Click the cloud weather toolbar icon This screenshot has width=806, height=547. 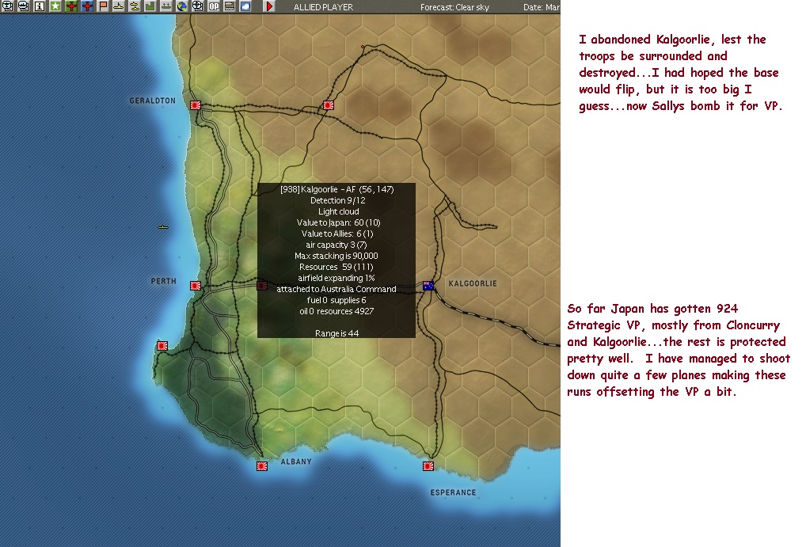point(245,6)
